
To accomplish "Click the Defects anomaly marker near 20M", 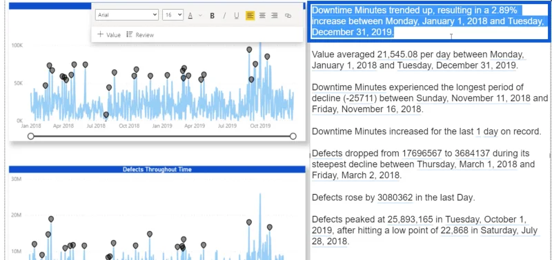I will [51, 219].
